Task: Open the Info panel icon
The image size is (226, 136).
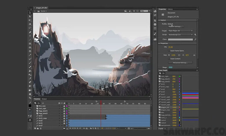Action: [x=155, y=25]
